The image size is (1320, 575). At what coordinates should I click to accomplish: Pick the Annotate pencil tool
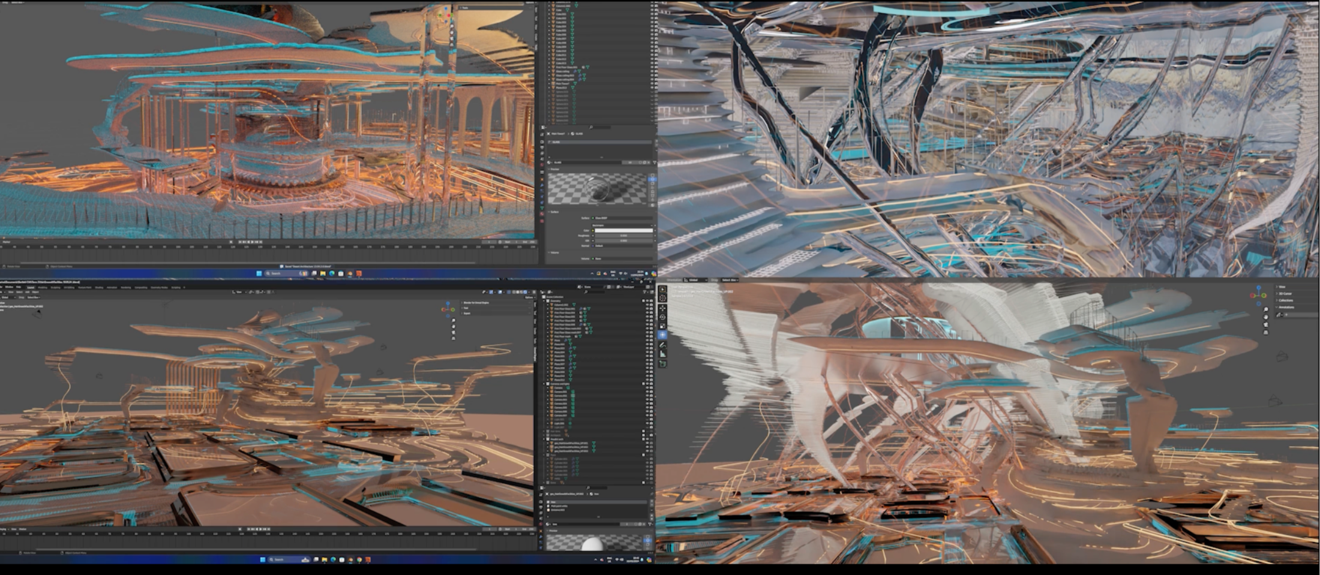[662, 345]
